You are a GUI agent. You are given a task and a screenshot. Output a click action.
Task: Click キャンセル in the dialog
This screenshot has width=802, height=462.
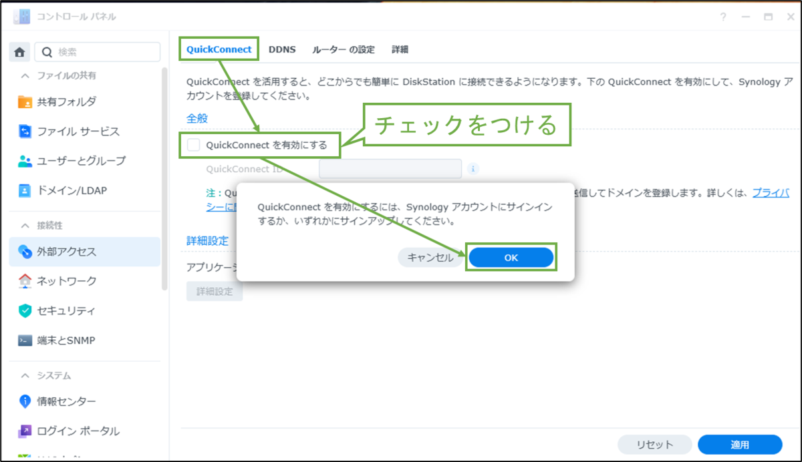tap(430, 258)
